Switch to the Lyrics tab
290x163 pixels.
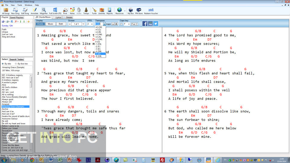pos(57,18)
